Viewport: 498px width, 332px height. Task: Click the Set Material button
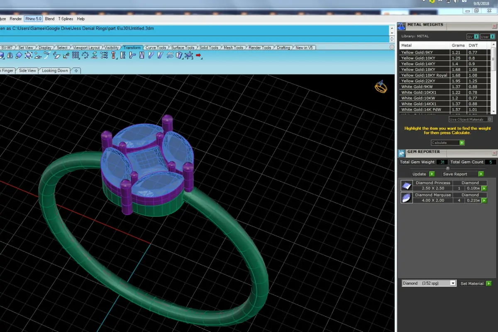pos(476,284)
